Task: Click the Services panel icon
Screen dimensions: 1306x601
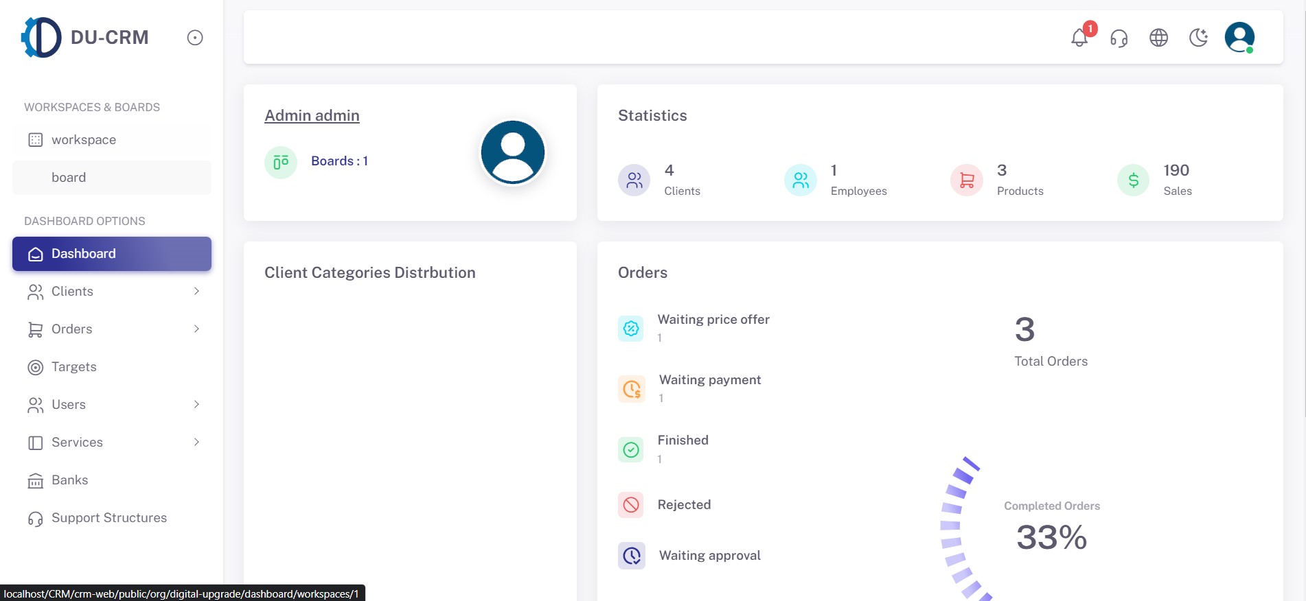Action: 35,443
